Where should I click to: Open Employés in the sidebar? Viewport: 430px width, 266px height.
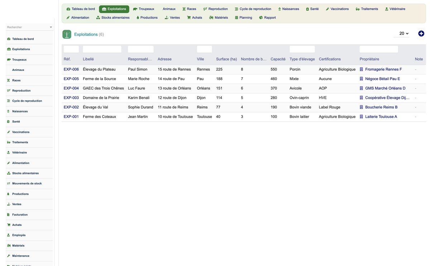click(x=19, y=235)
